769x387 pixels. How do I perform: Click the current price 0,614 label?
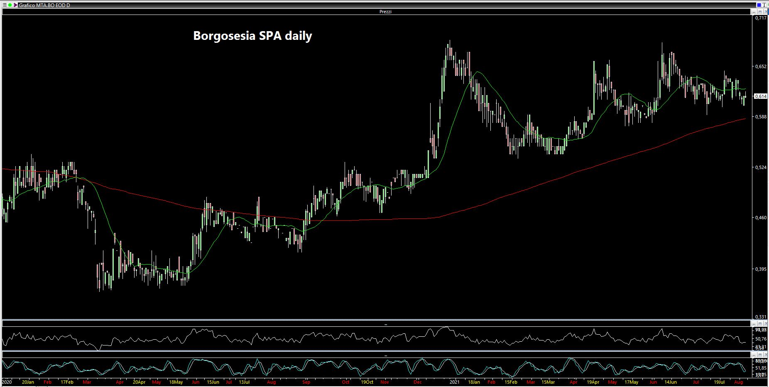pos(761,96)
